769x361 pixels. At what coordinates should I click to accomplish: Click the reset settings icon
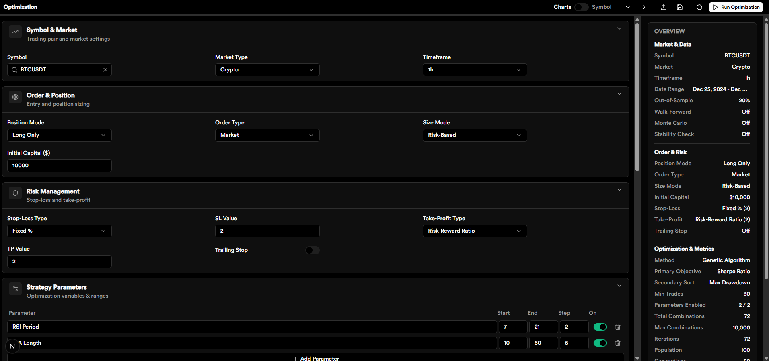699,7
